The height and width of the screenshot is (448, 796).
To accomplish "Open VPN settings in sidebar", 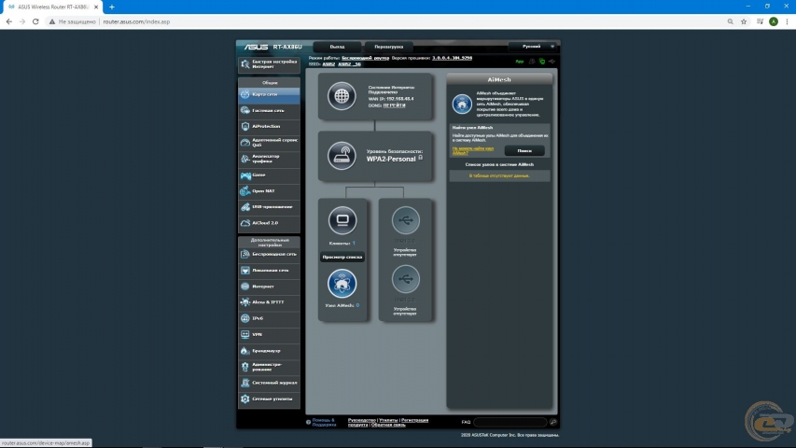I will (x=269, y=335).
